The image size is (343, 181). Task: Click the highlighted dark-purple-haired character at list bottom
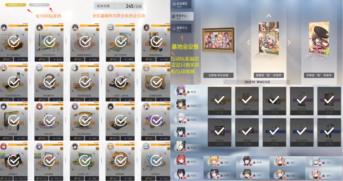[x=187, y=175]
